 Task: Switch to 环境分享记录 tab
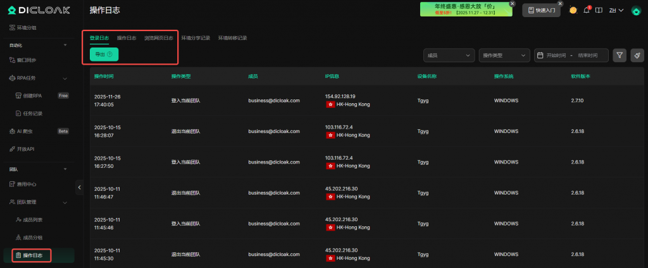[x=196, y=38]
